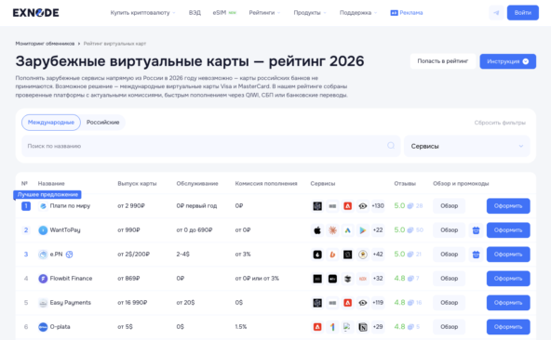Open gift promo icon in e.PN row
Viewport: 551px width, 340px height.
476,255
